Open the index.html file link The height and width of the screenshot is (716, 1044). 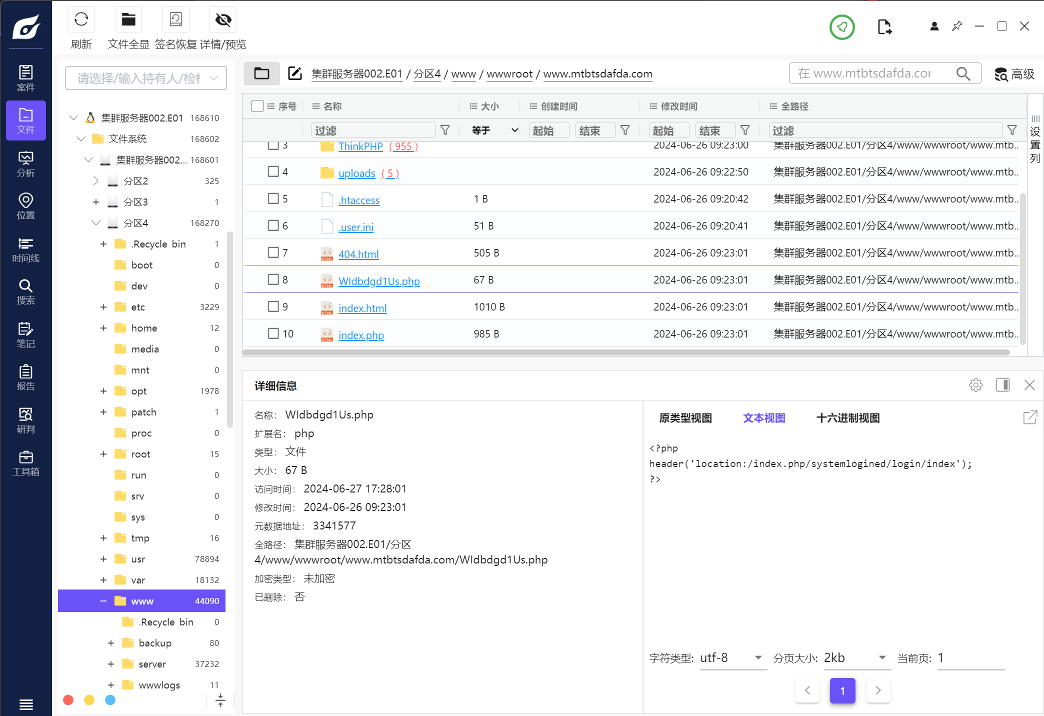(362, 308)
